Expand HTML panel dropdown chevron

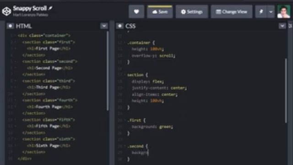coord(104,26)
